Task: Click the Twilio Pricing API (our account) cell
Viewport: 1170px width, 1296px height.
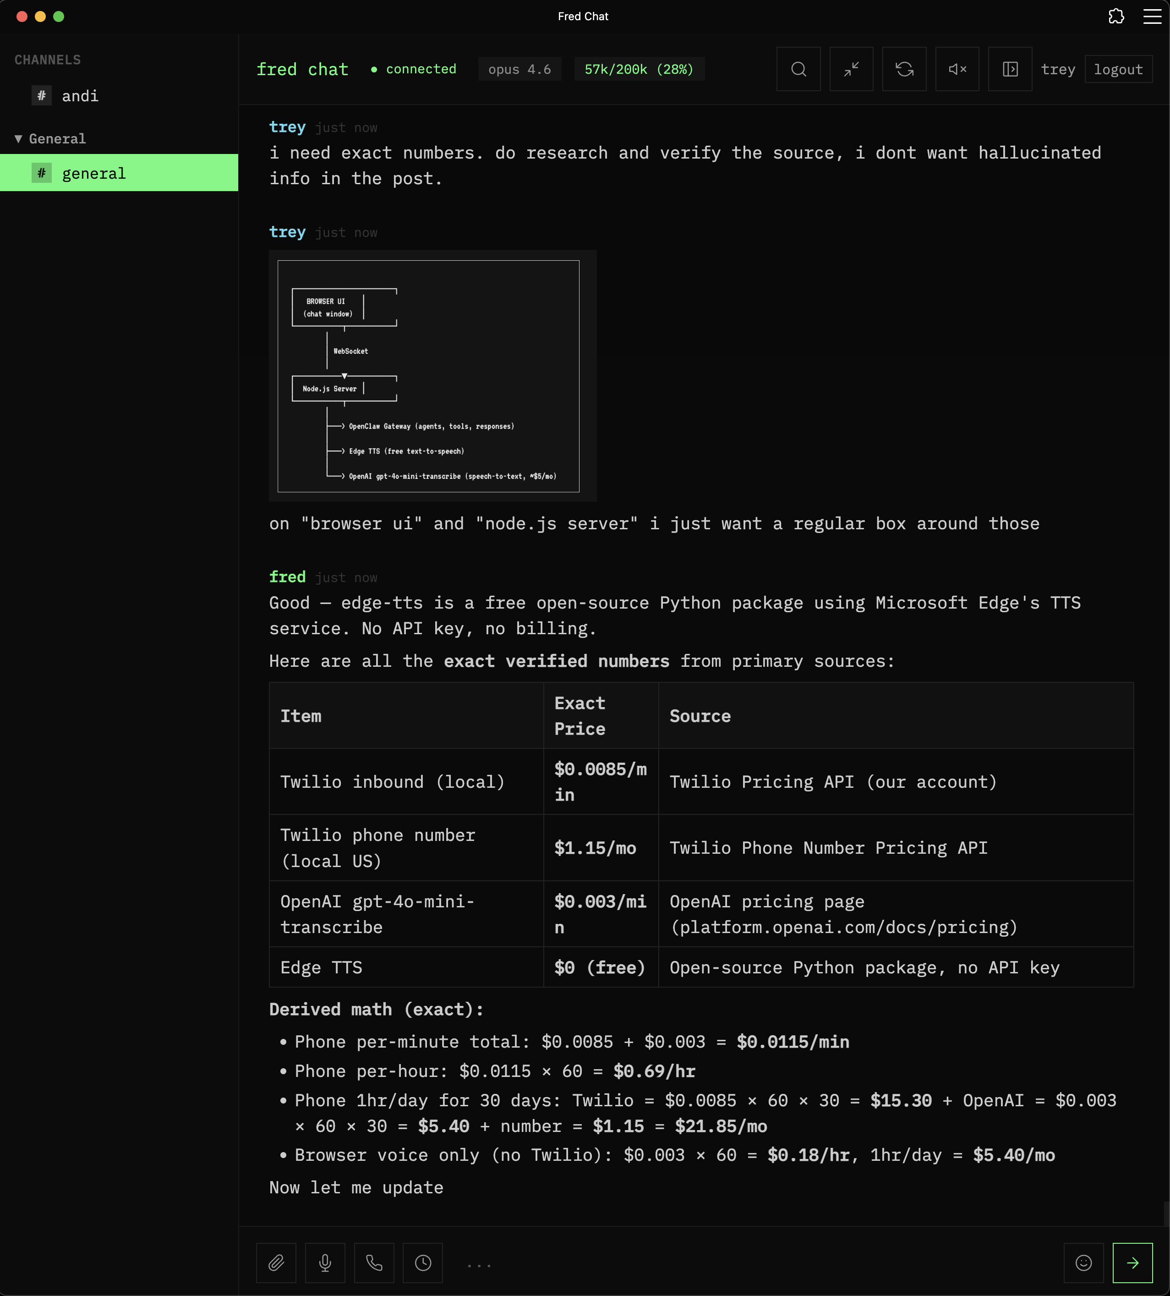Action: (x=896, y=781)
